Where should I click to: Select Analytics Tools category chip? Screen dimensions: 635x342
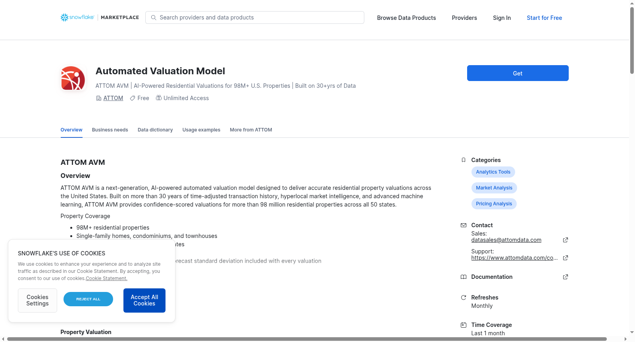pos(493,172)
